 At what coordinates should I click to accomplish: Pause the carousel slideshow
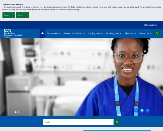[x=142, y=111]
